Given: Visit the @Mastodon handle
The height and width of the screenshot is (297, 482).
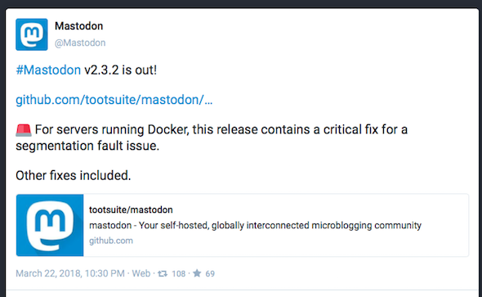Looking at the screenshot, I should 80,43.
